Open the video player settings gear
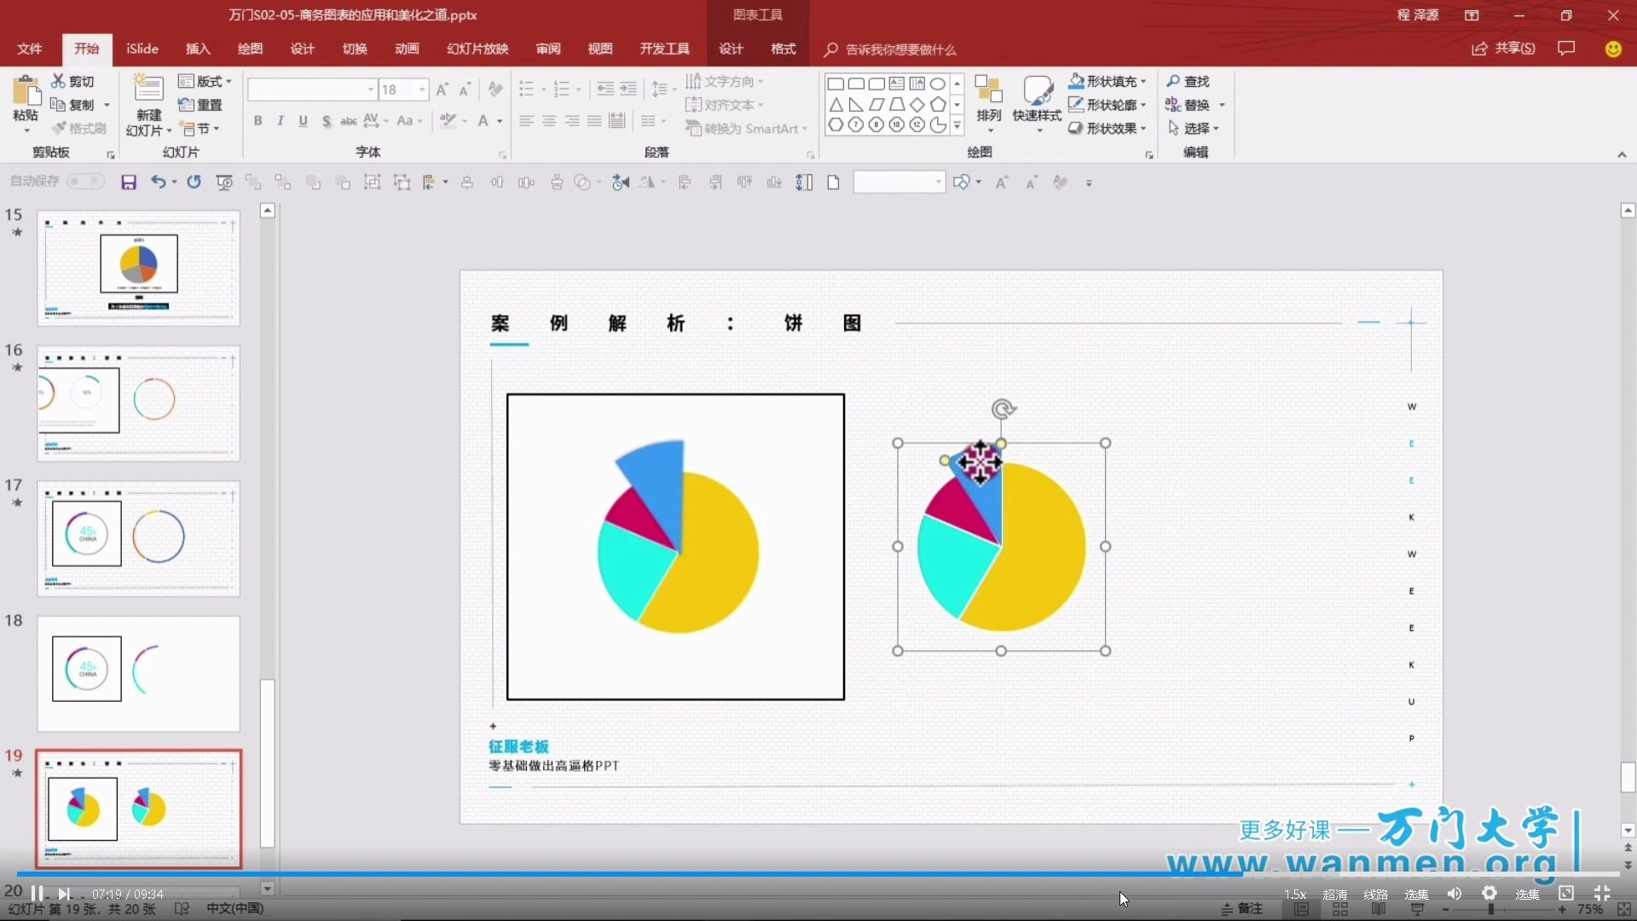The image size is (1637, 921). point(1489,893)
